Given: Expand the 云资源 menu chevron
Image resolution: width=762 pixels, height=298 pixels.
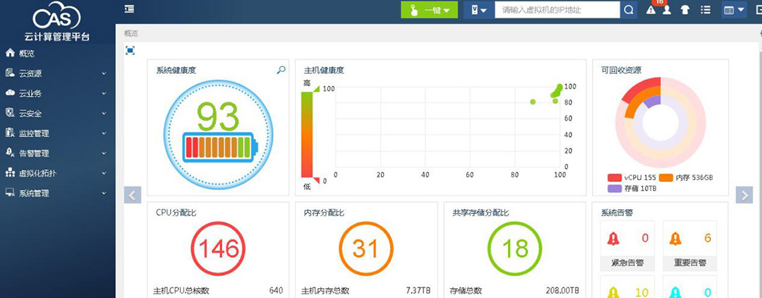Looking at the screenshot, I should (x=104, y=73).
